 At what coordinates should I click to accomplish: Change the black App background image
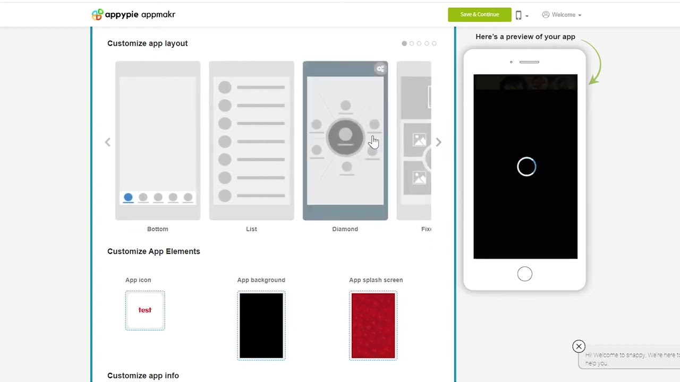261,326
